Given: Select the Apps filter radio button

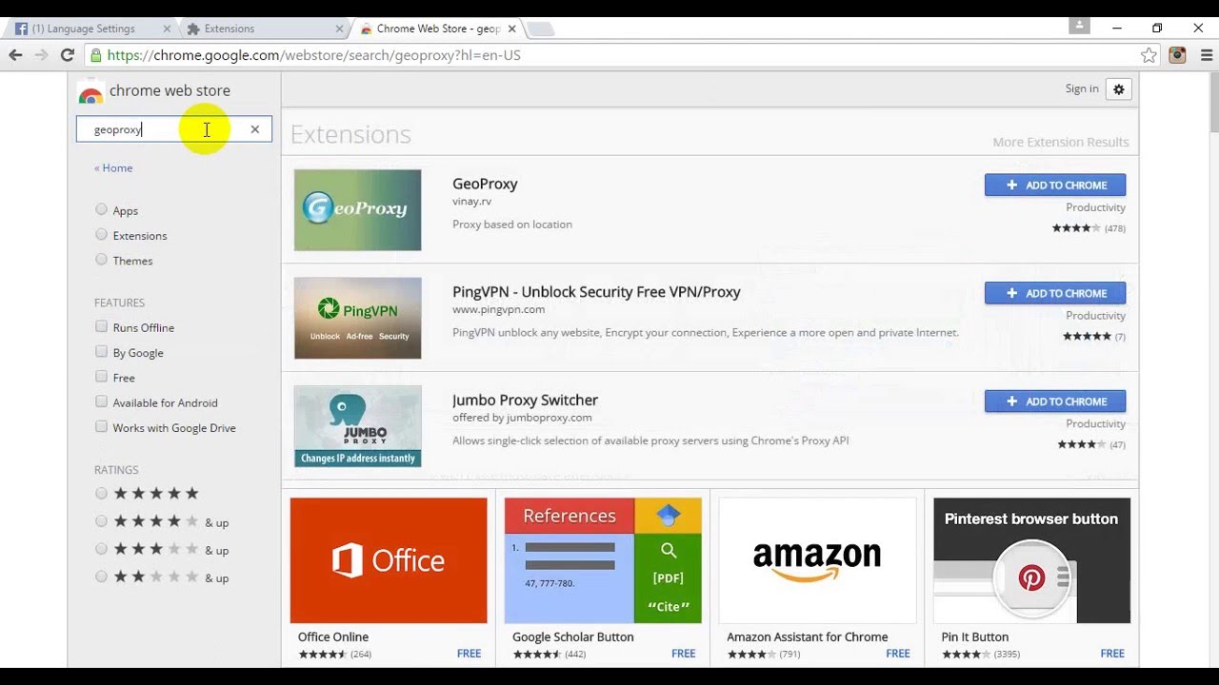Looking at the screenshot, I should click(101, 209).
